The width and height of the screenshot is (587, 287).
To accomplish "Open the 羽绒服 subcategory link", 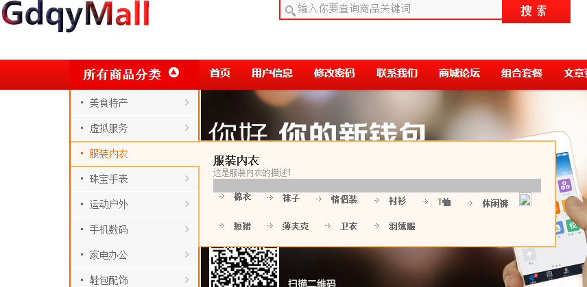I will coord(402,226).
